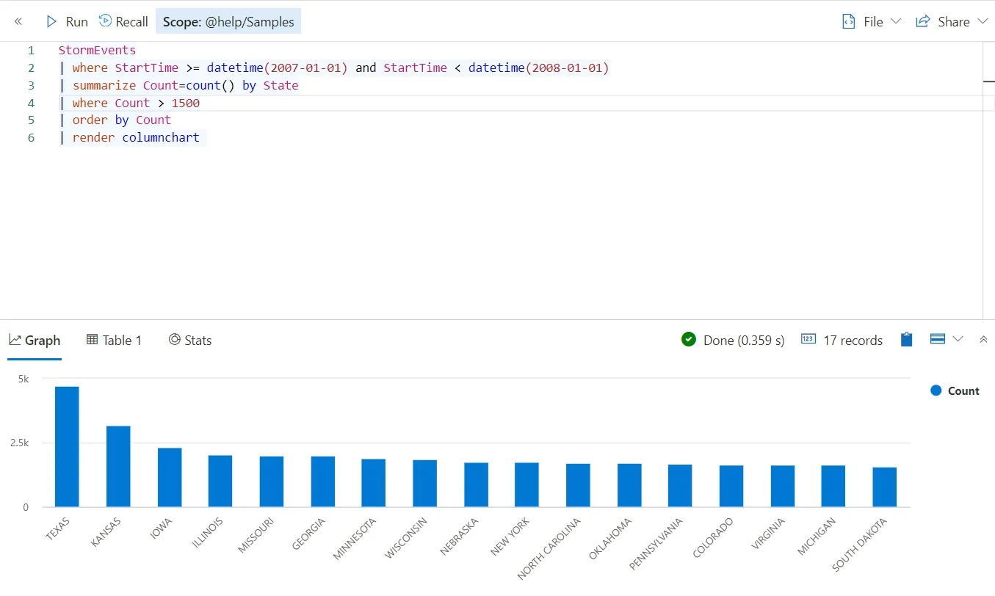Click the Run play icon

51,21
